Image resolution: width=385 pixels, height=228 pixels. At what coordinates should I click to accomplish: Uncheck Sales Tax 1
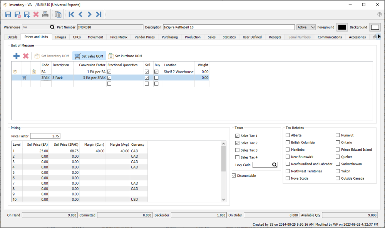pyautogui.click(x=237, y=136)
